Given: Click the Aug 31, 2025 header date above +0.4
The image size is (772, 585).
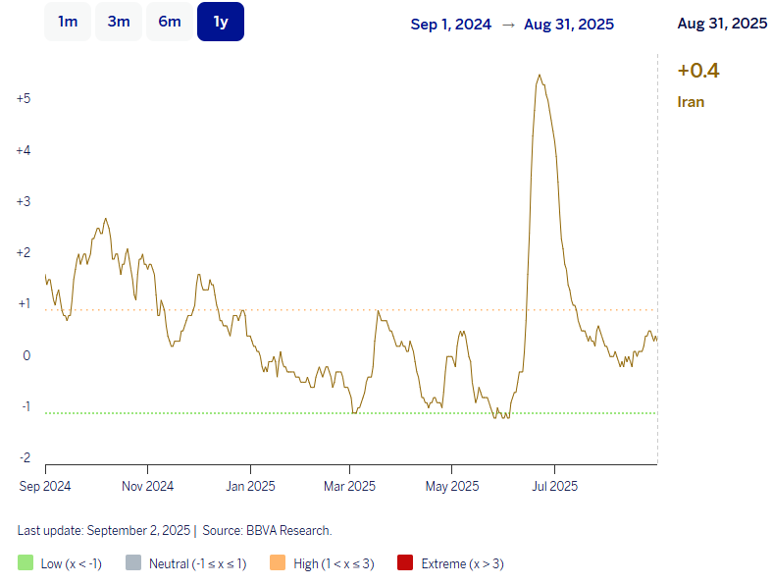Looking at the screenshot, I should coord(722,24).
